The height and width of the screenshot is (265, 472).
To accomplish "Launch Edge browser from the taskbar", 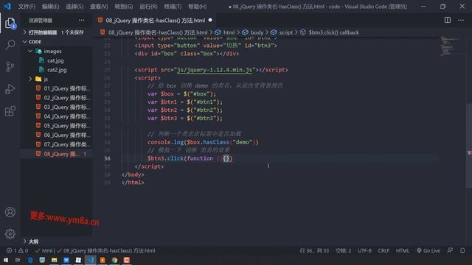I will pos(30,260).
